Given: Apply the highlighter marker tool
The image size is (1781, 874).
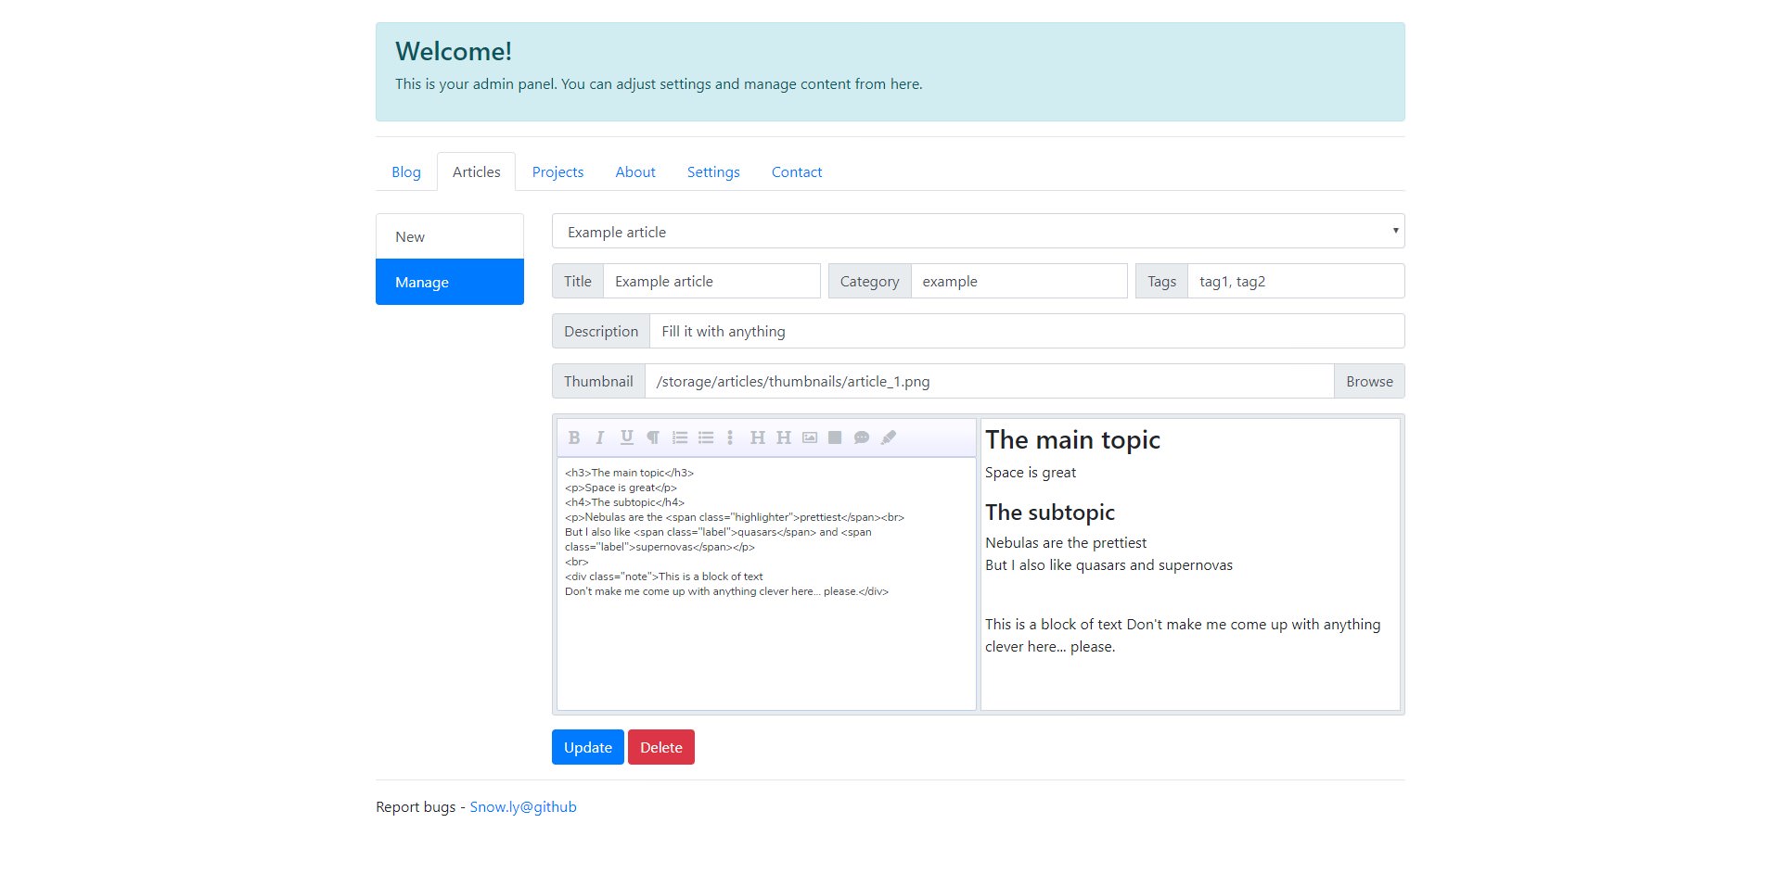Looking at the screenshot, I should tap(889, 437).
